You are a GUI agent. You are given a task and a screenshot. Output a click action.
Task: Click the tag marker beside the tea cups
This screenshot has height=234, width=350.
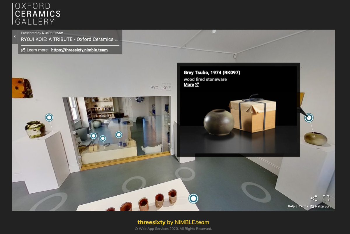point(193,199)
